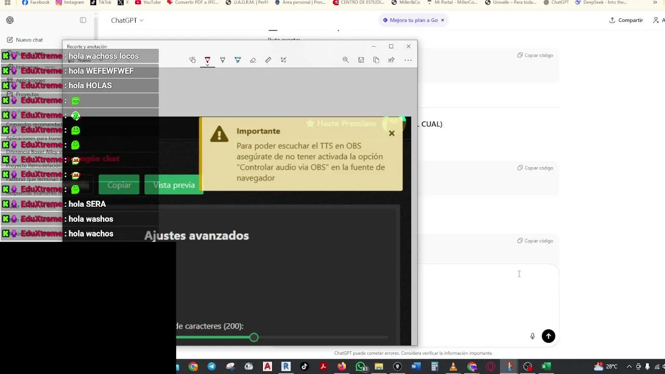Click Compartir in ChatGPT header
The height and width of the screenshot is (374, 665).
tap(626, 20)
